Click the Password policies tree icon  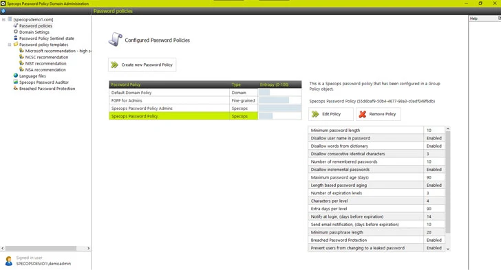point(15,25)
